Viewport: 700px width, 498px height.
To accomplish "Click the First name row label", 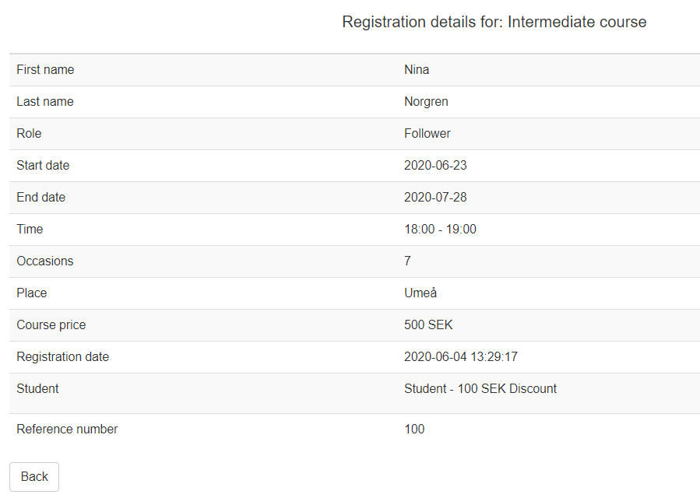I will pos(45,70).
